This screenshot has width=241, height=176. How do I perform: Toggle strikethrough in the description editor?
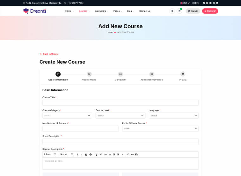(x=91, y=154)
